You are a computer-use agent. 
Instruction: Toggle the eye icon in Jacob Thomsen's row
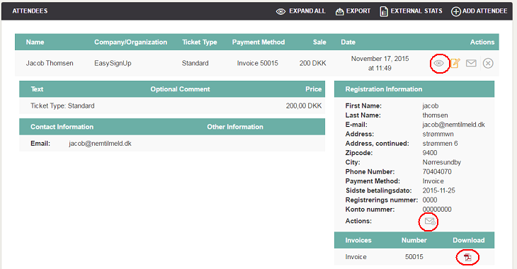438,63
